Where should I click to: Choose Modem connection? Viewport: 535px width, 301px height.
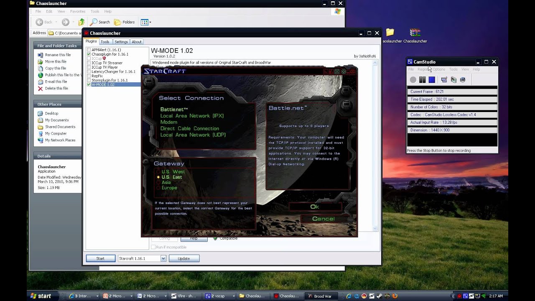168,122
